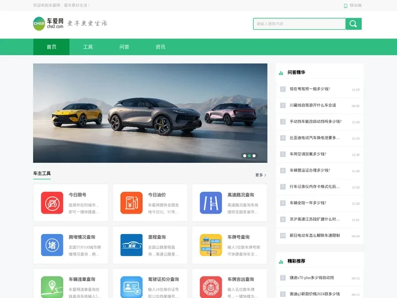This screenshot has height=298, width=397.
Task: Open the 高速路况查询 tool title
Action: click(240, 195)
